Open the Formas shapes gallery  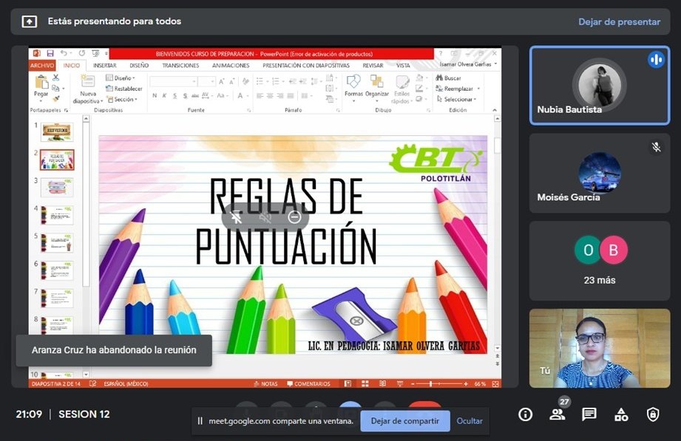(353, 88)
